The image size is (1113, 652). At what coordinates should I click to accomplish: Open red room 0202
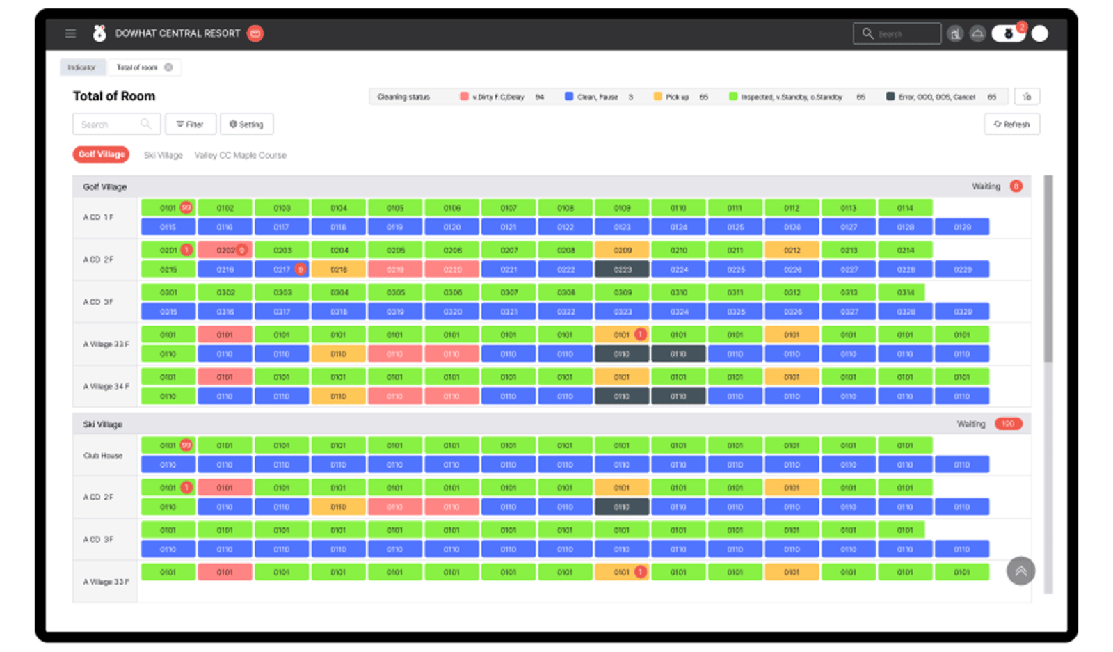coord(225,250)
